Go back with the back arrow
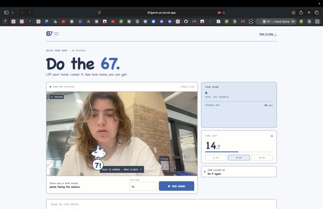Screen dimensions: 323x209 [22, 12]
